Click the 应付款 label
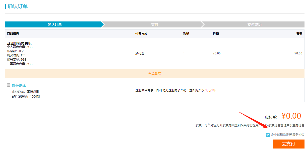 pyautogui.click(x=271, y=117)
